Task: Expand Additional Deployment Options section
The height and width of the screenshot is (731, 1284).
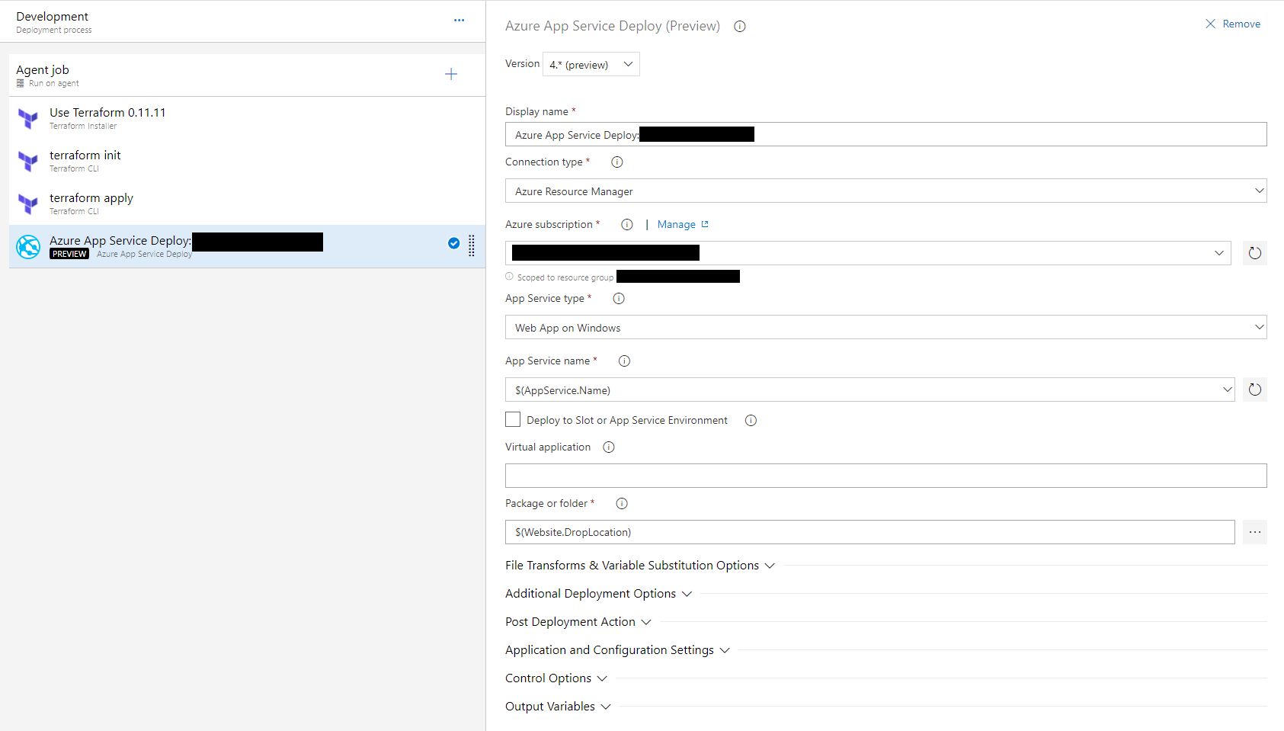Action: (x=599, y=594)
